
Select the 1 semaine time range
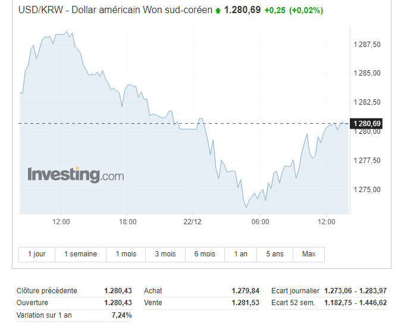(x=80, y=254)
